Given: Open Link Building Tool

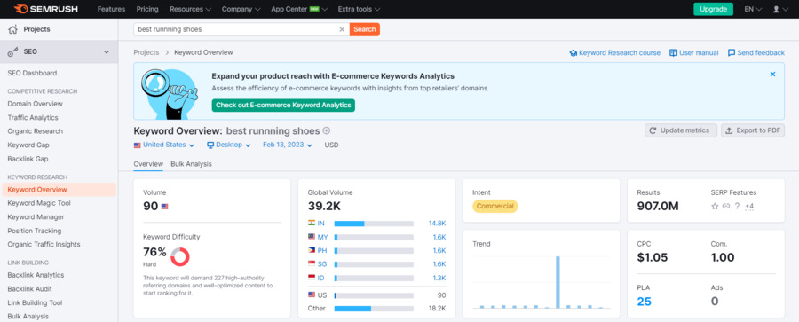Looking at the screenshot, I should (35, 302).
